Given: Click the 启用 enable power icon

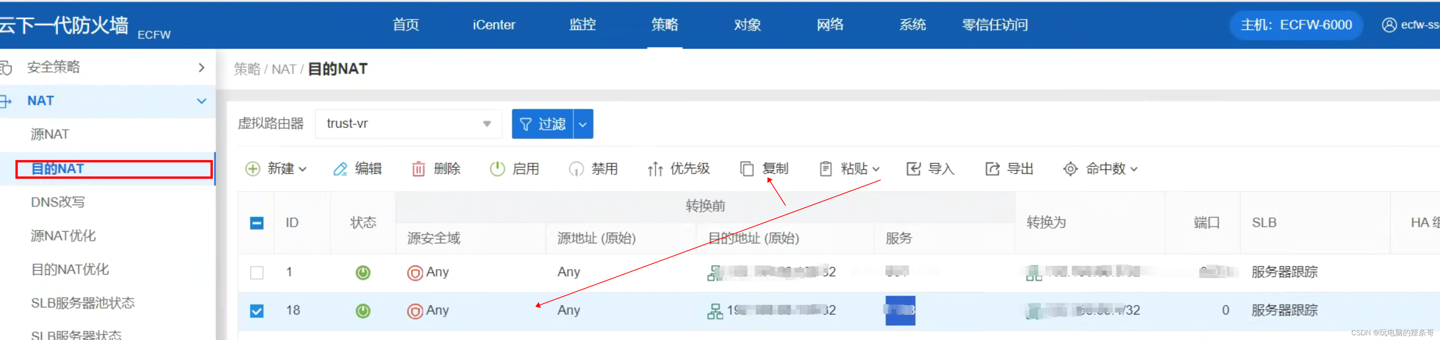Looking at the screenshot, I should [497, 169].
